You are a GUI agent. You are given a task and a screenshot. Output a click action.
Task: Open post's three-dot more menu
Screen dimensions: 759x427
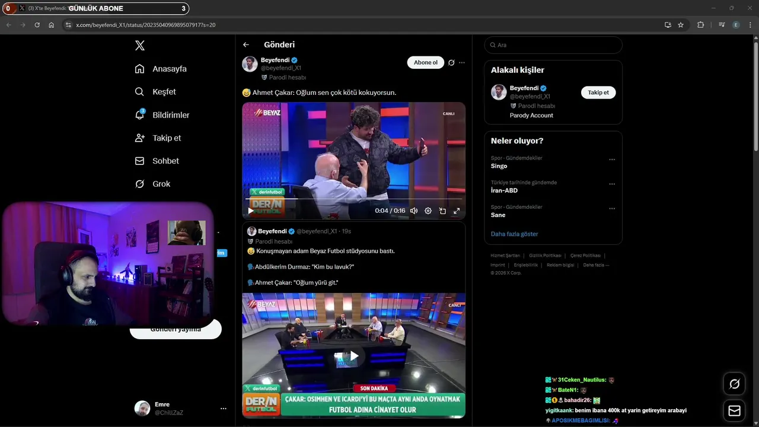[462, 62]
